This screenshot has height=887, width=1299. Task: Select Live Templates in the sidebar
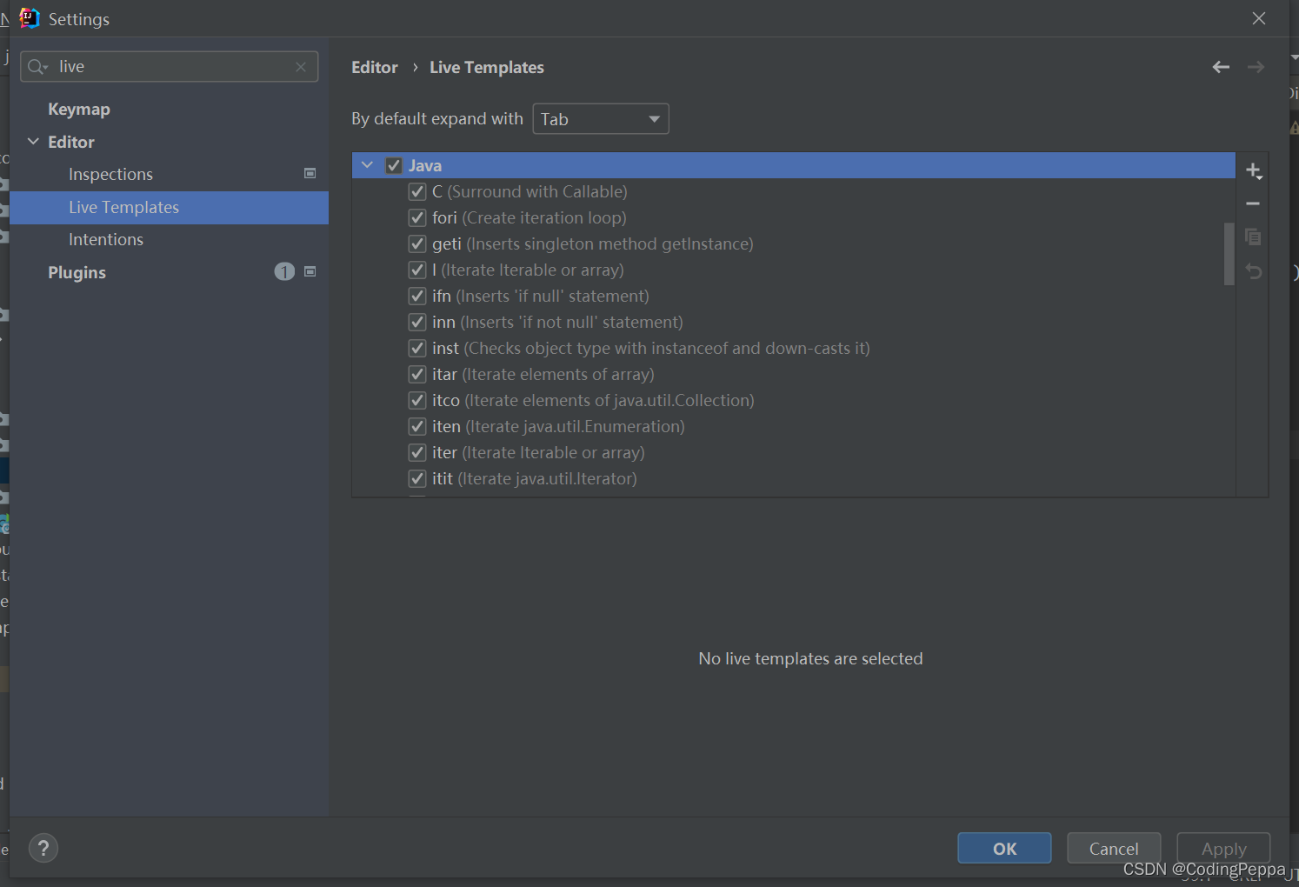click(169, 207)
